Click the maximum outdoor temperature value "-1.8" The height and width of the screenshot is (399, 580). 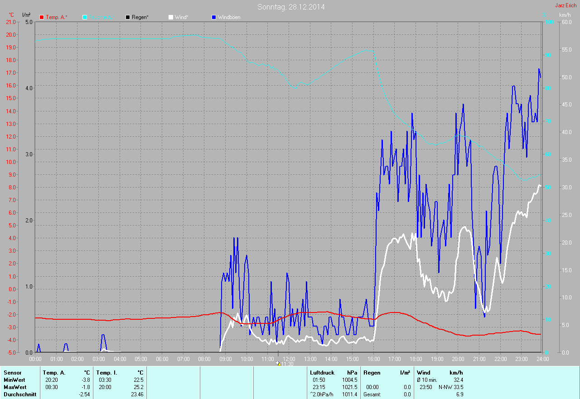(x=85, y=387)
